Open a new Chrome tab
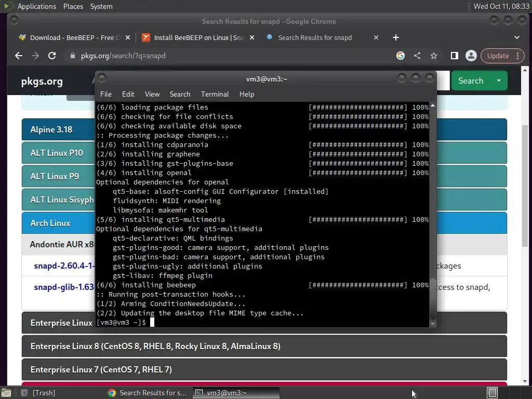This screenshot has height=399, width=532. click(395, 37)
